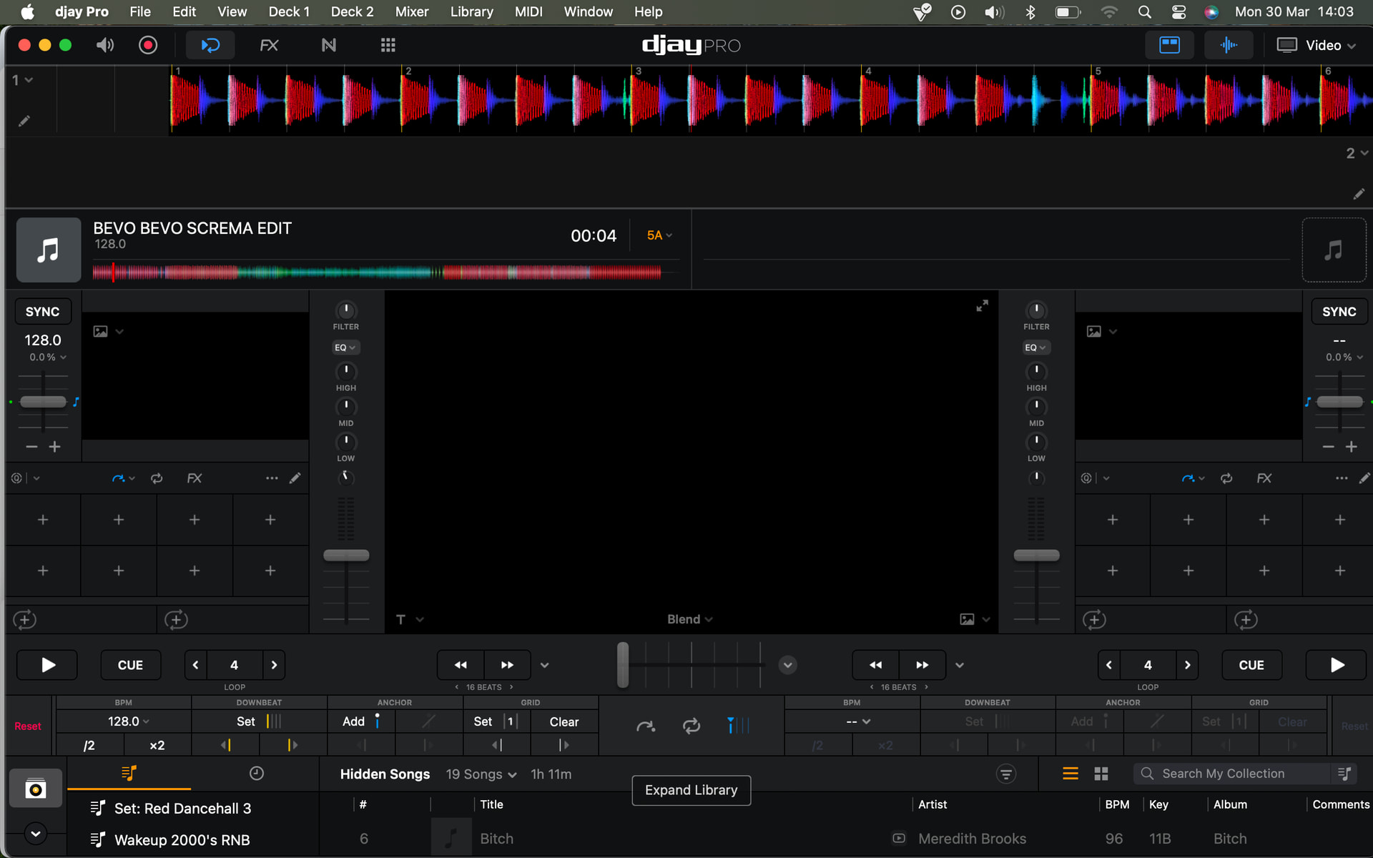Viewport: 1373px width, 858px height.
Task: Toggle the Automix loop button in the toolbar
Action: click(210, 45)
